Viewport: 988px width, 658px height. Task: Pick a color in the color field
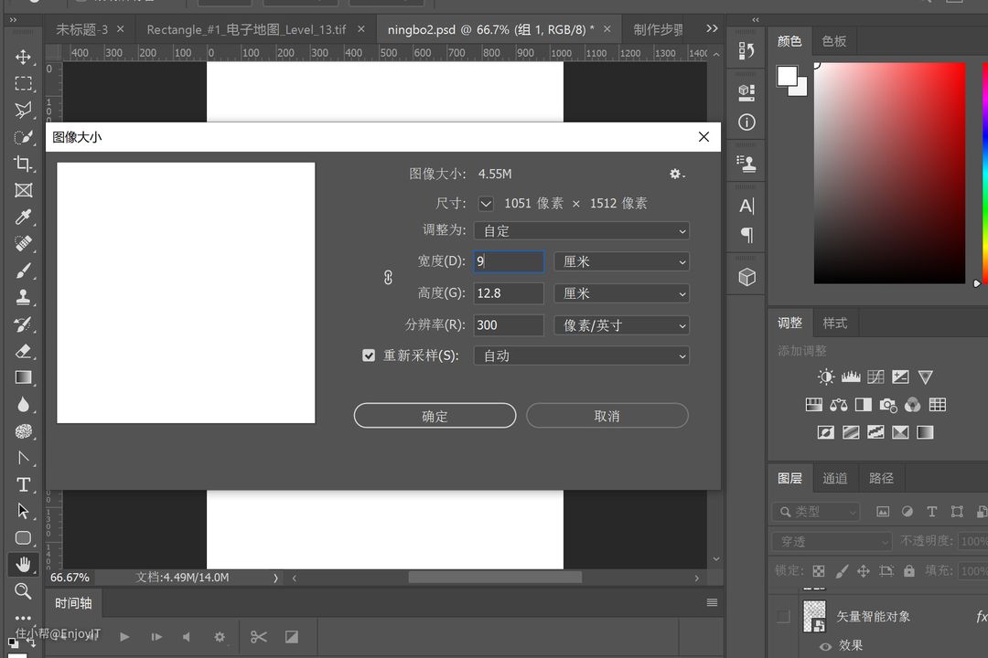pos(889,173)
